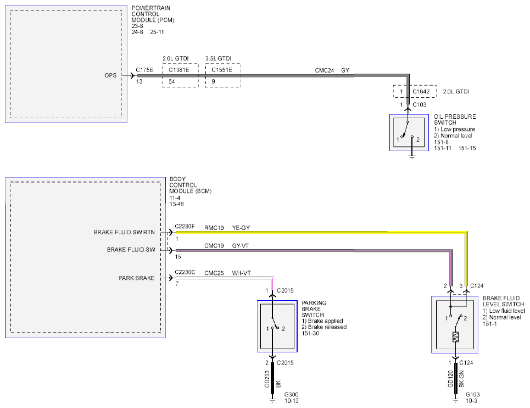
Task: Click the C1642 connector label
Action: point(421,92)
